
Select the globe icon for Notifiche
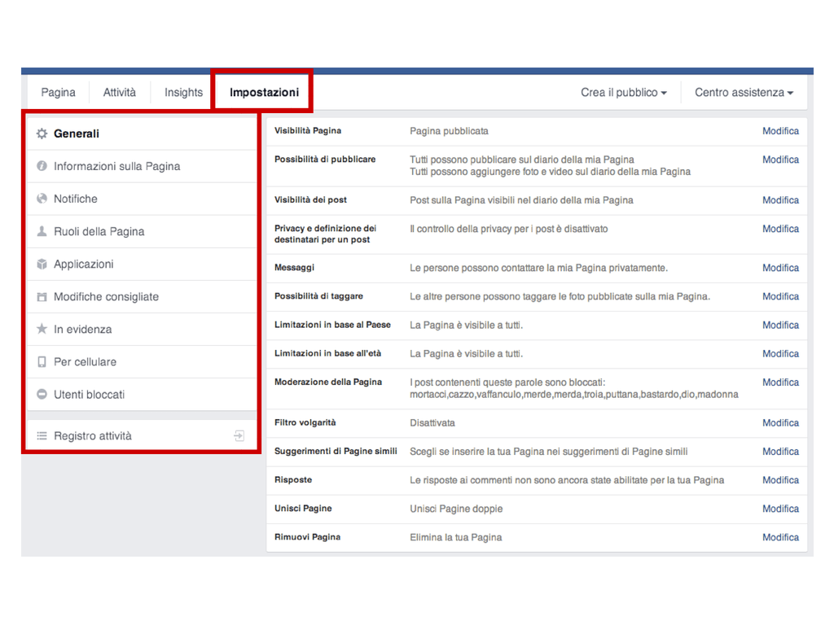(x=42, y=199)
